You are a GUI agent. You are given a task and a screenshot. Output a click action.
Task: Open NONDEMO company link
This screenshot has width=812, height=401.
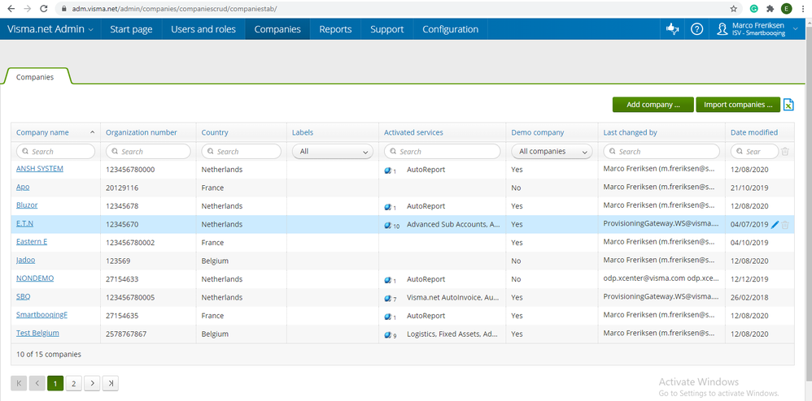tap(35, 278)
